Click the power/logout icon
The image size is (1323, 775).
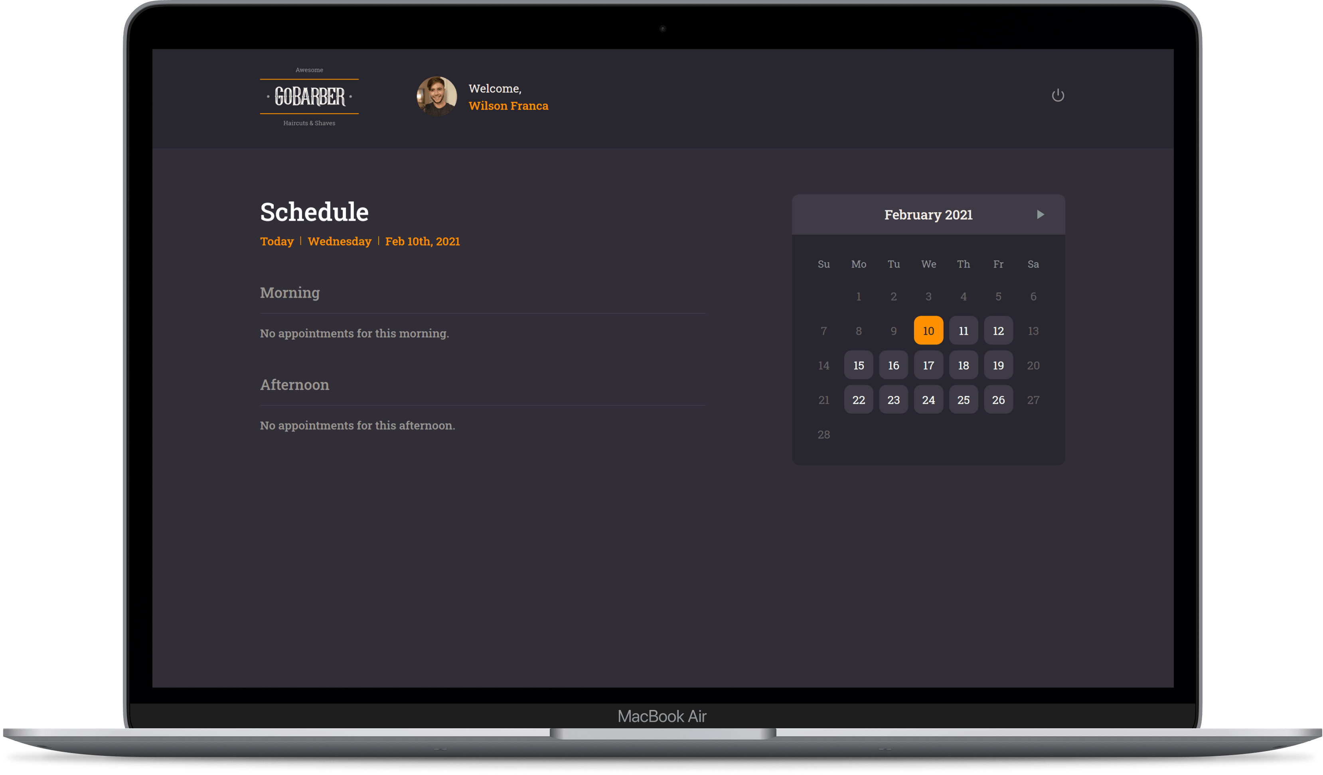(1058, 95)
